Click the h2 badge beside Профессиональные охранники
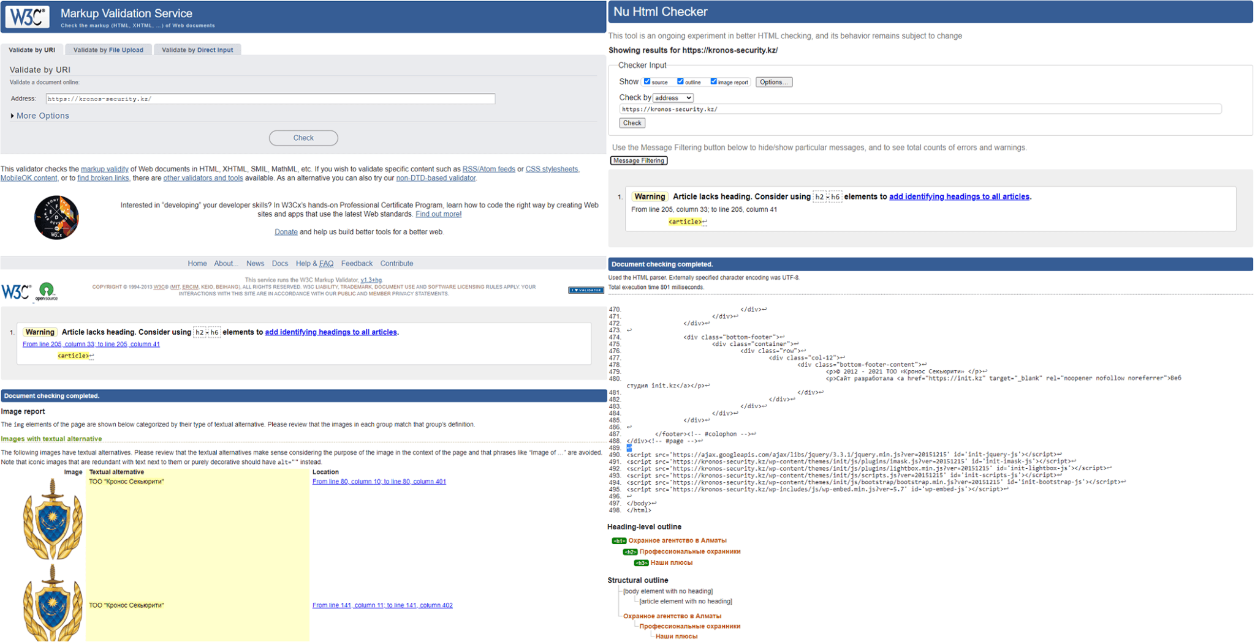This screenshot has height=642, width=1255. (x=630, y=552)
